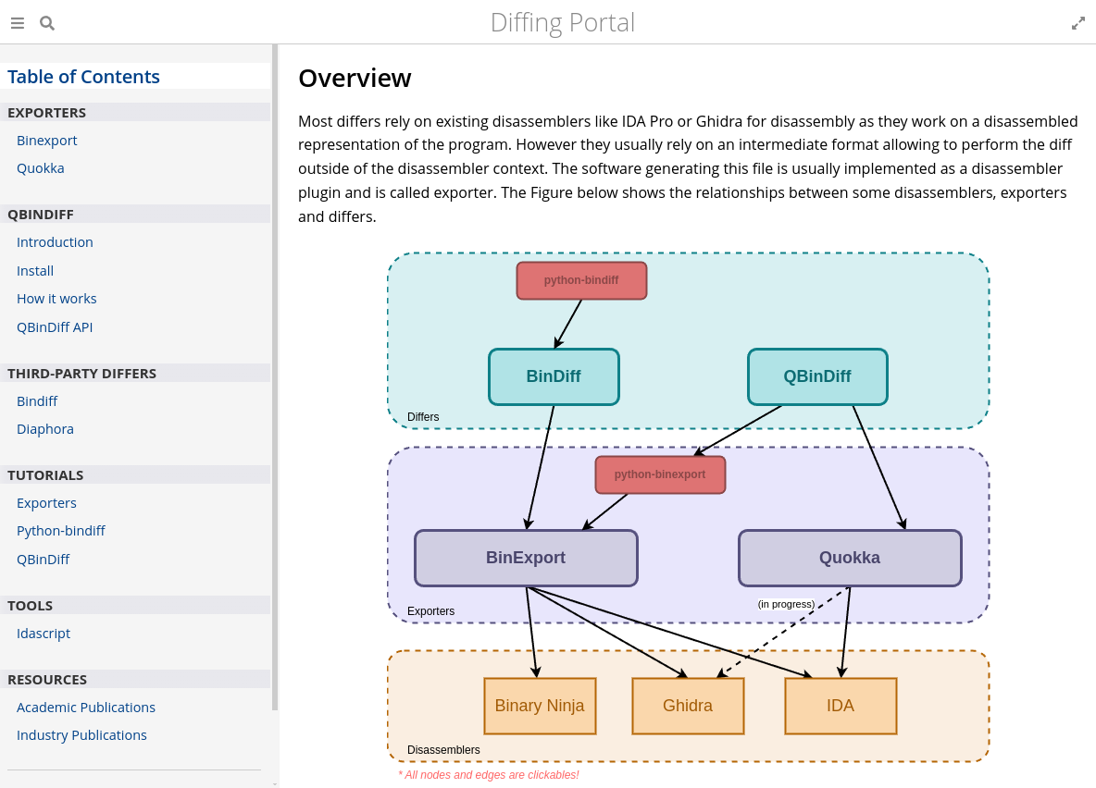The image size is (1096, 788).
Task: Click the Binary Ninja disassembler node
Action: pyautogui.click(x=540, y=707)
